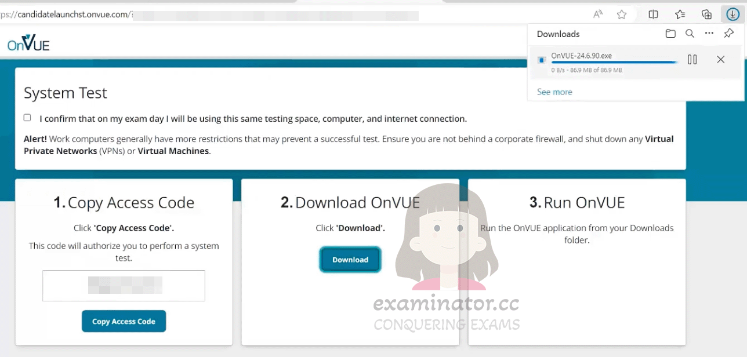
Task: Open the See more downloads link
Action: 554,92
